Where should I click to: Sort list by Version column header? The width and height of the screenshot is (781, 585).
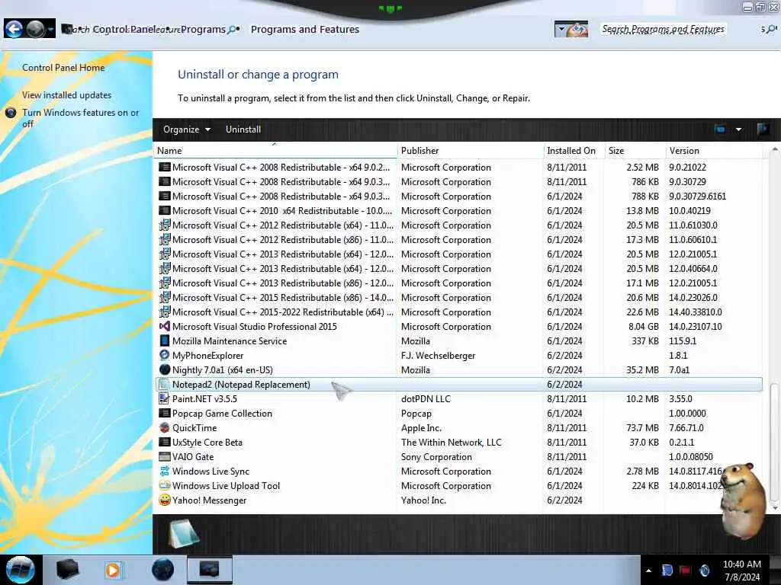[x=713, y=151]
